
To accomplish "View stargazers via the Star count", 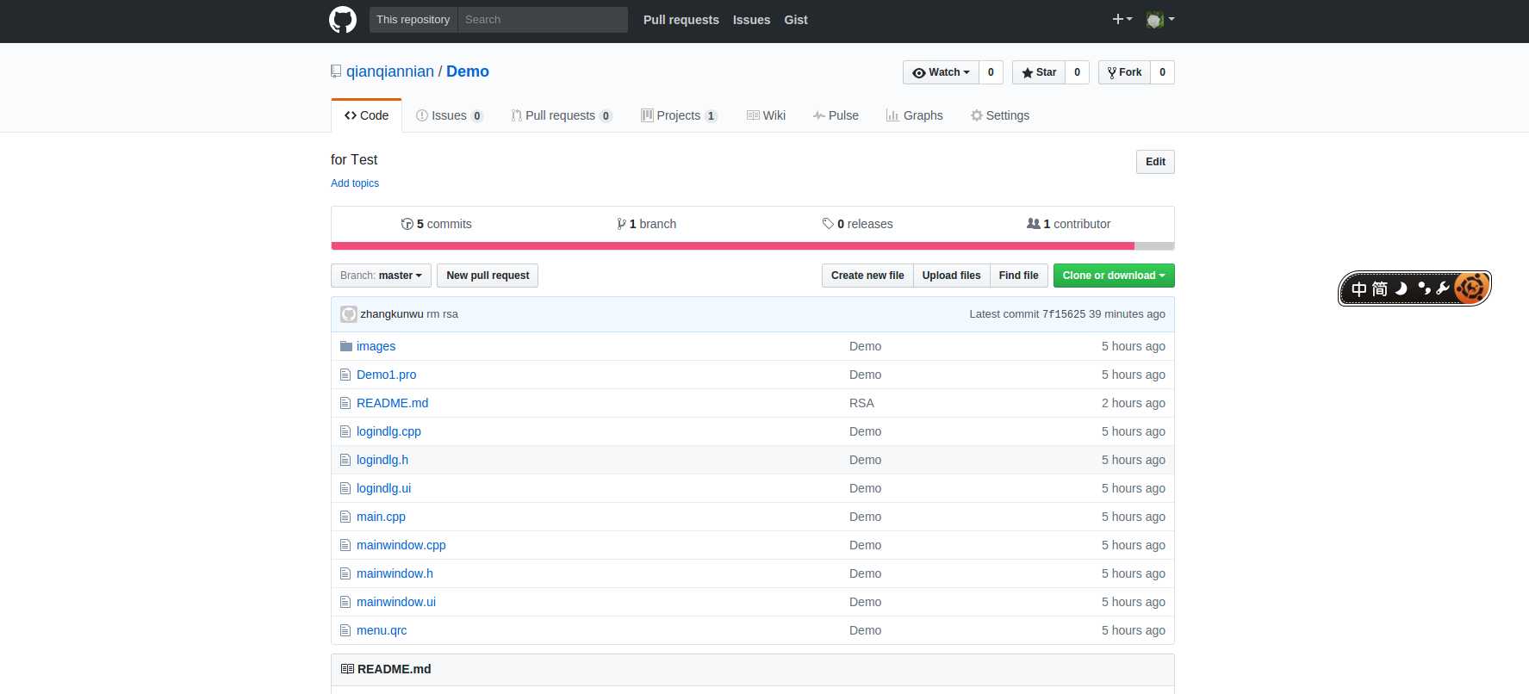I will 1077,72.
